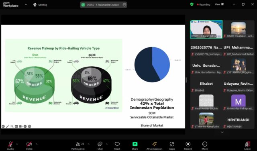Advance to next slide arrow
The image size is (257, 151).
29,127
